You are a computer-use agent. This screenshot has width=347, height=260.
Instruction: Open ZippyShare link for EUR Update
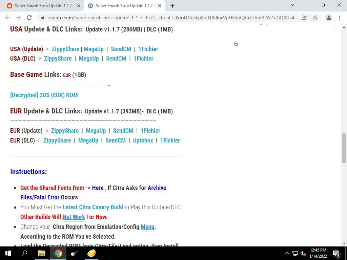coord(65,131)
